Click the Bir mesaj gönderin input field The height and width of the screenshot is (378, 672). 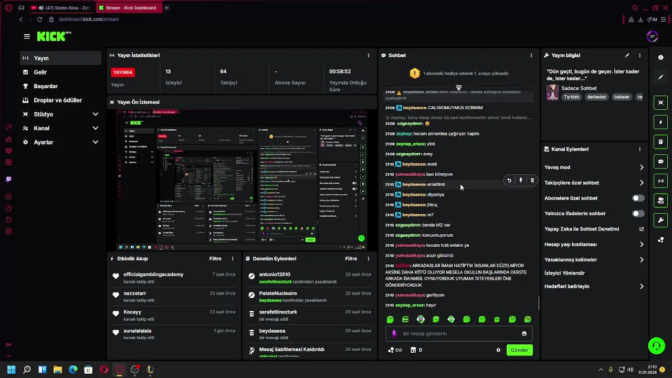(x=459, y=333)
